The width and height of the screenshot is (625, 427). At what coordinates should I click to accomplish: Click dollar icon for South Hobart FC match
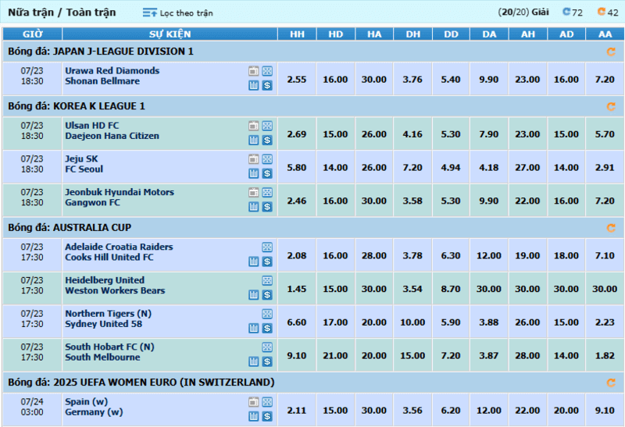267,361
